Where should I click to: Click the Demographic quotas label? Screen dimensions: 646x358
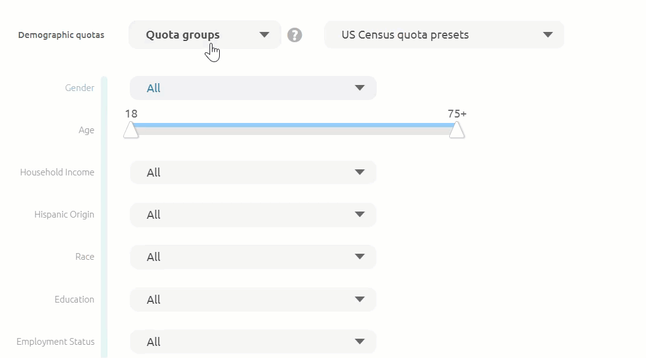(x=61, y=35)
